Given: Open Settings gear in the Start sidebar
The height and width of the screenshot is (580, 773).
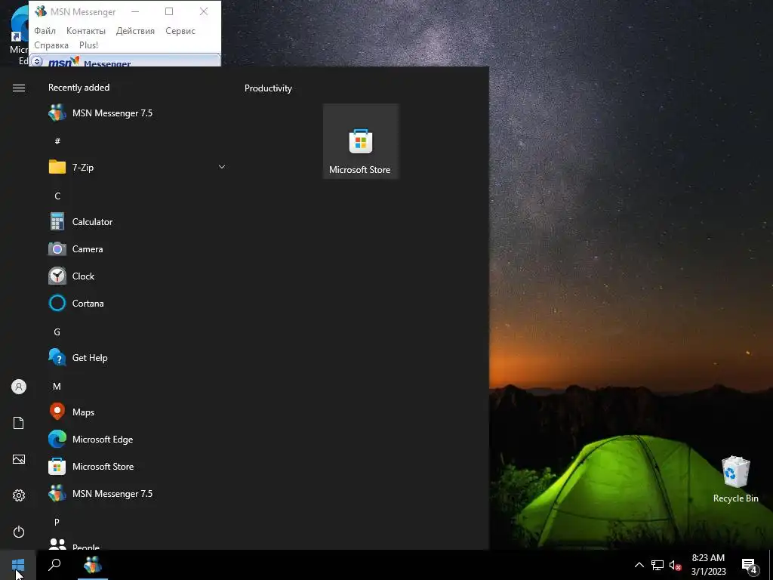Looking at the screenshot, I should [19, 495].
